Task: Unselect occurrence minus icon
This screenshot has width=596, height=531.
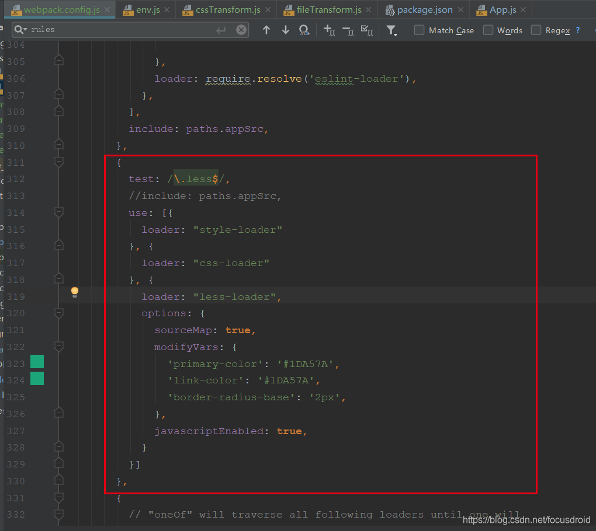Action: pos(348,30)
